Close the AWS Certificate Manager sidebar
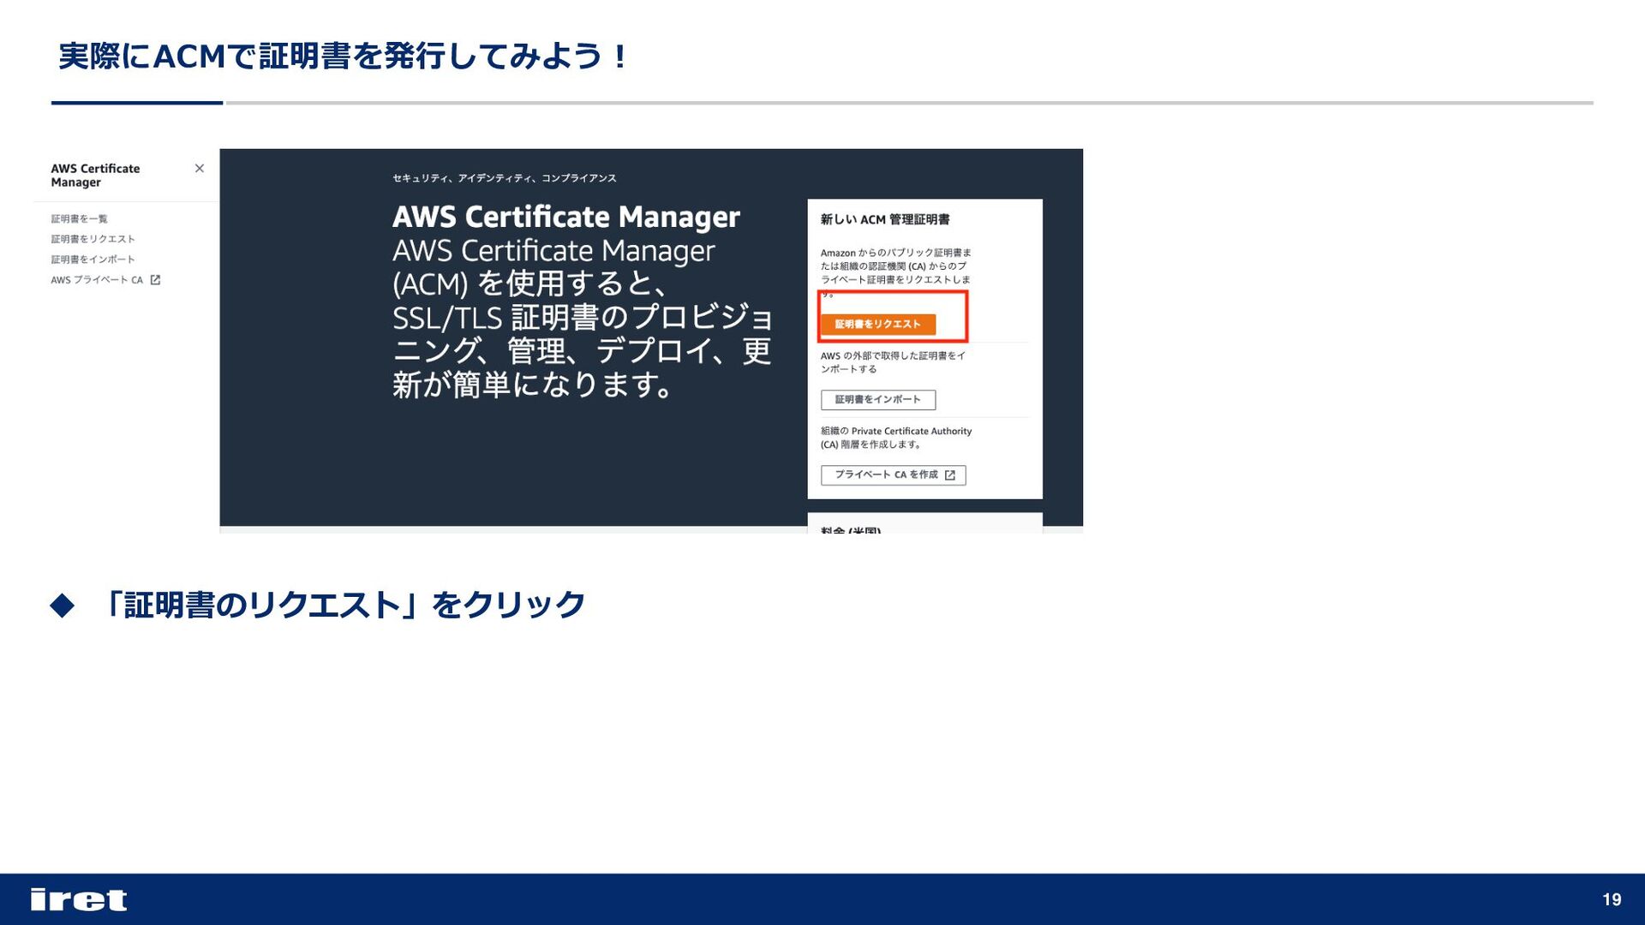The width and height of the screenshot is (1645, 925). pos(200,169)
